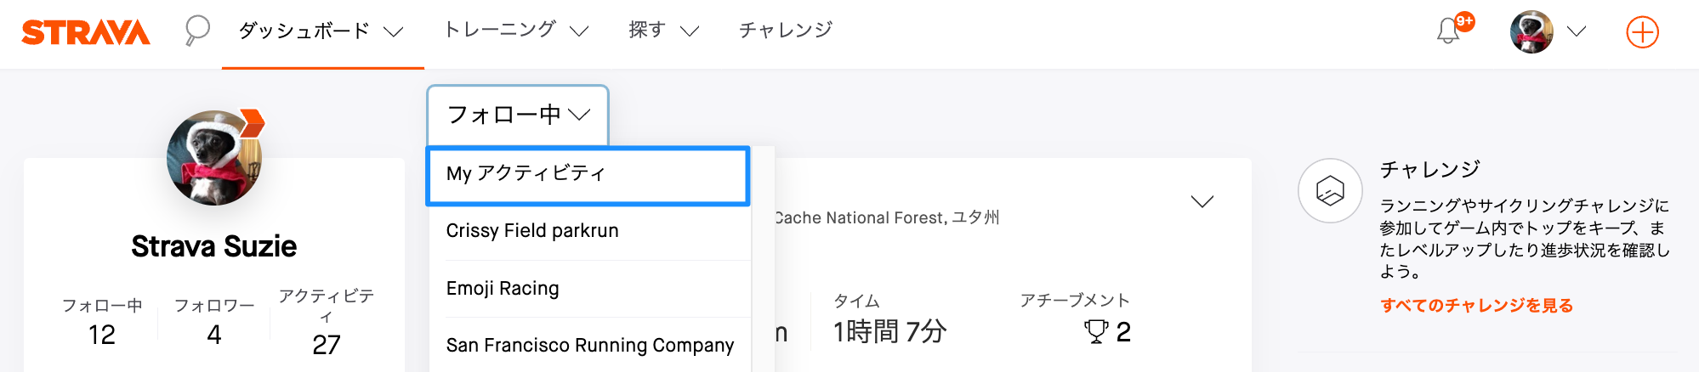The width and height of the screenshot is (1699, 372).
Task: Click the large Strava Suzie profile photo
Action: pyautogui.click(x=214, y=158)
